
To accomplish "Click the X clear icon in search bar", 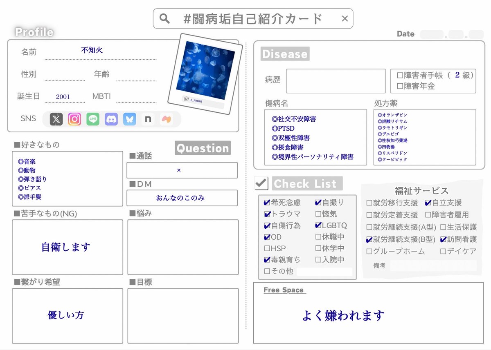I will [x=345, y=19].
